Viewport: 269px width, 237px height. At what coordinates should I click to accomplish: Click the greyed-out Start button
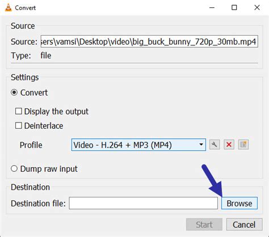(x=204, y=225)
